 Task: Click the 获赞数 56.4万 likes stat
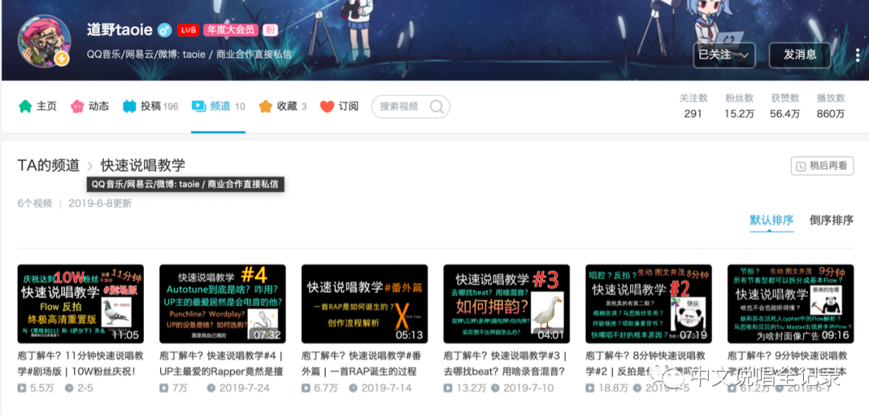pos(785,106)
